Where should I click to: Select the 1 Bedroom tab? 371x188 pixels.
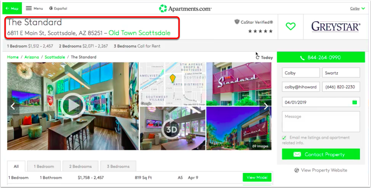44,166
